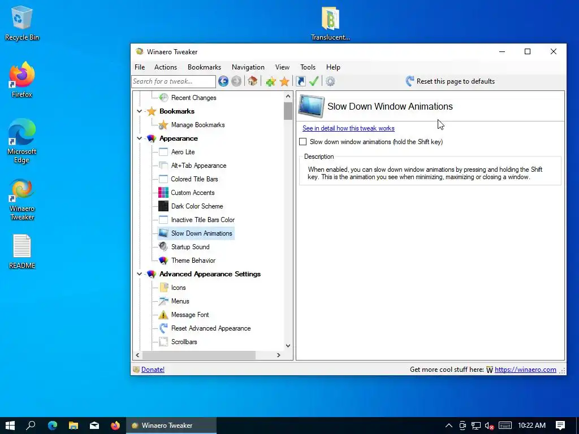
Task: Open the Bookmarks menu
Action: coord(204,67)
